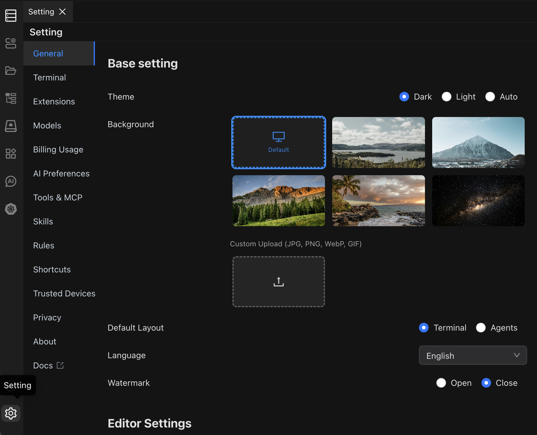Viewport: 537px width, 435px height.
Task: Open the Terminal settings section
Action: click(x=50, y=77)
